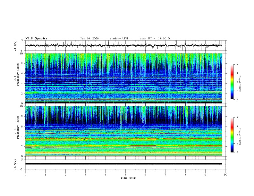This screenshot has height=196, width=254.
Task: Click the 'Time (min)' axis label
Action: pyautogui.click(x=128, y=178)
